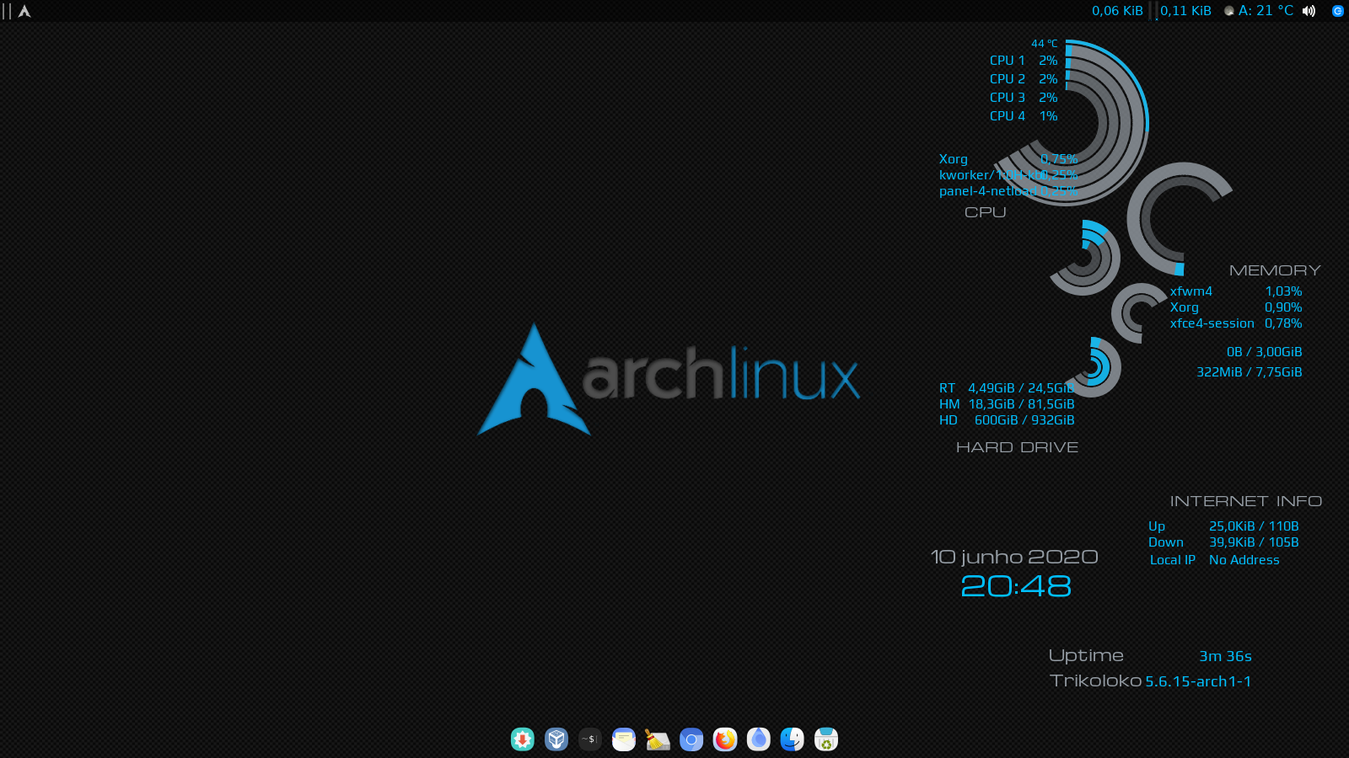Click the panel handle bars at far left
The width and height of the screenshot is (1349, 758).
pos(7,11)
